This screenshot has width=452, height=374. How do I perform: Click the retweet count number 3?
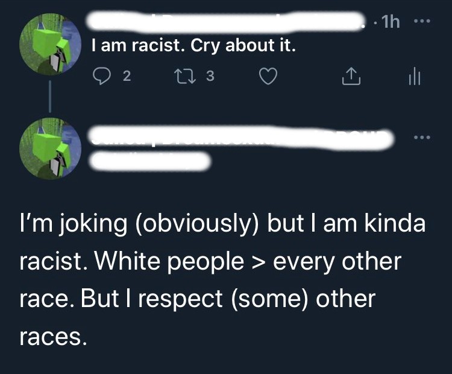coord(210,76)
